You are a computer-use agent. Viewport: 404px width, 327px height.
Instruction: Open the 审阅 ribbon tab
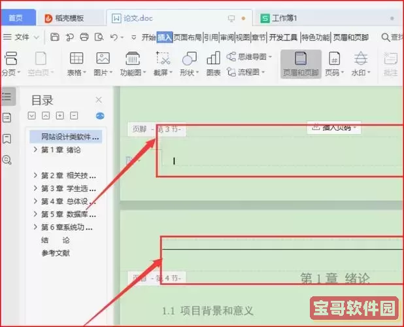pos(227,38)
